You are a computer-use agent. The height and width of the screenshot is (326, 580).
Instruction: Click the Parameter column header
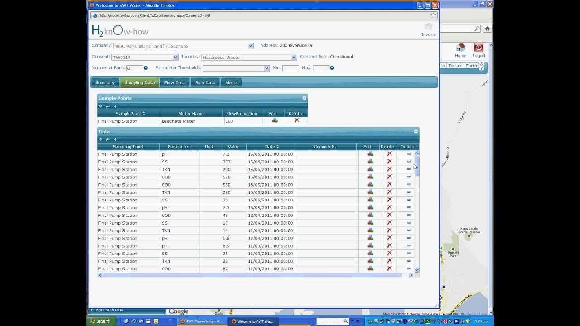179,147
